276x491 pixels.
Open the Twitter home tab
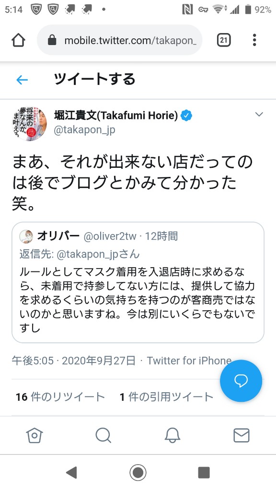point(34,435)
